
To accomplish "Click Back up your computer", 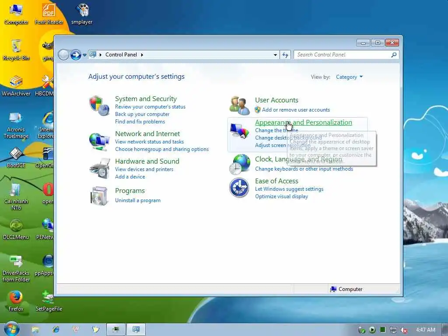I will [142, 114].
